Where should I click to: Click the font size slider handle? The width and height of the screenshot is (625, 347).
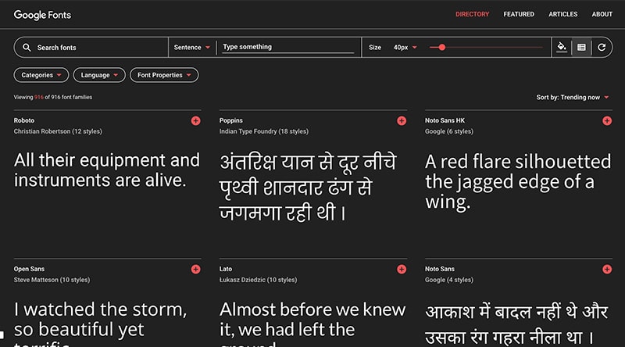[441, 48]
